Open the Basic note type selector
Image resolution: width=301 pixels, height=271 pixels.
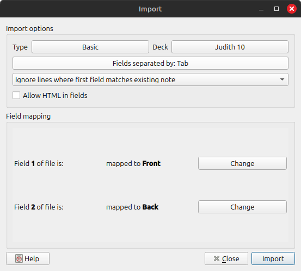coord(90,47)
